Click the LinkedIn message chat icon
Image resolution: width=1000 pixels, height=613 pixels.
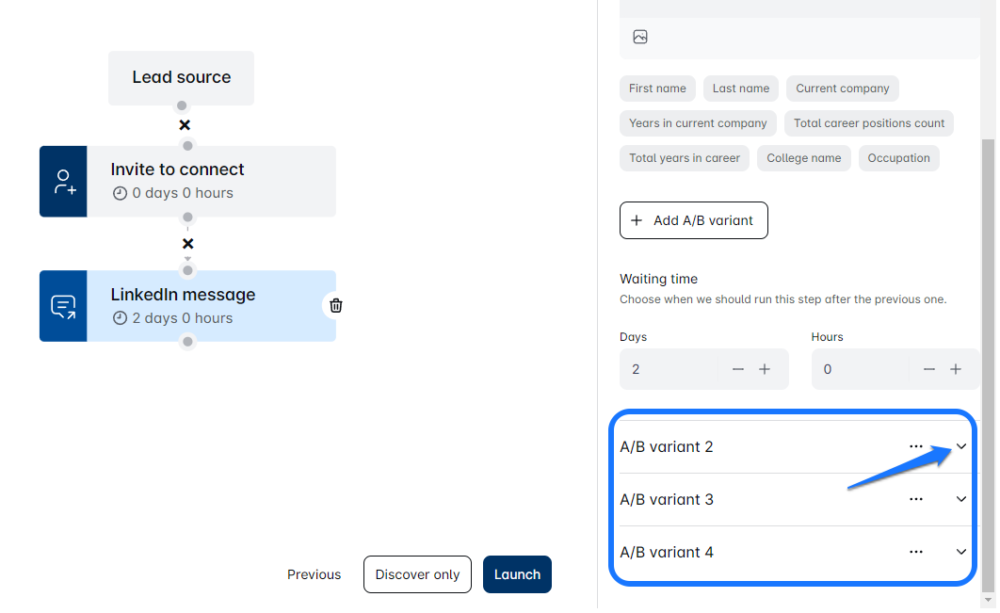point(63,306)
